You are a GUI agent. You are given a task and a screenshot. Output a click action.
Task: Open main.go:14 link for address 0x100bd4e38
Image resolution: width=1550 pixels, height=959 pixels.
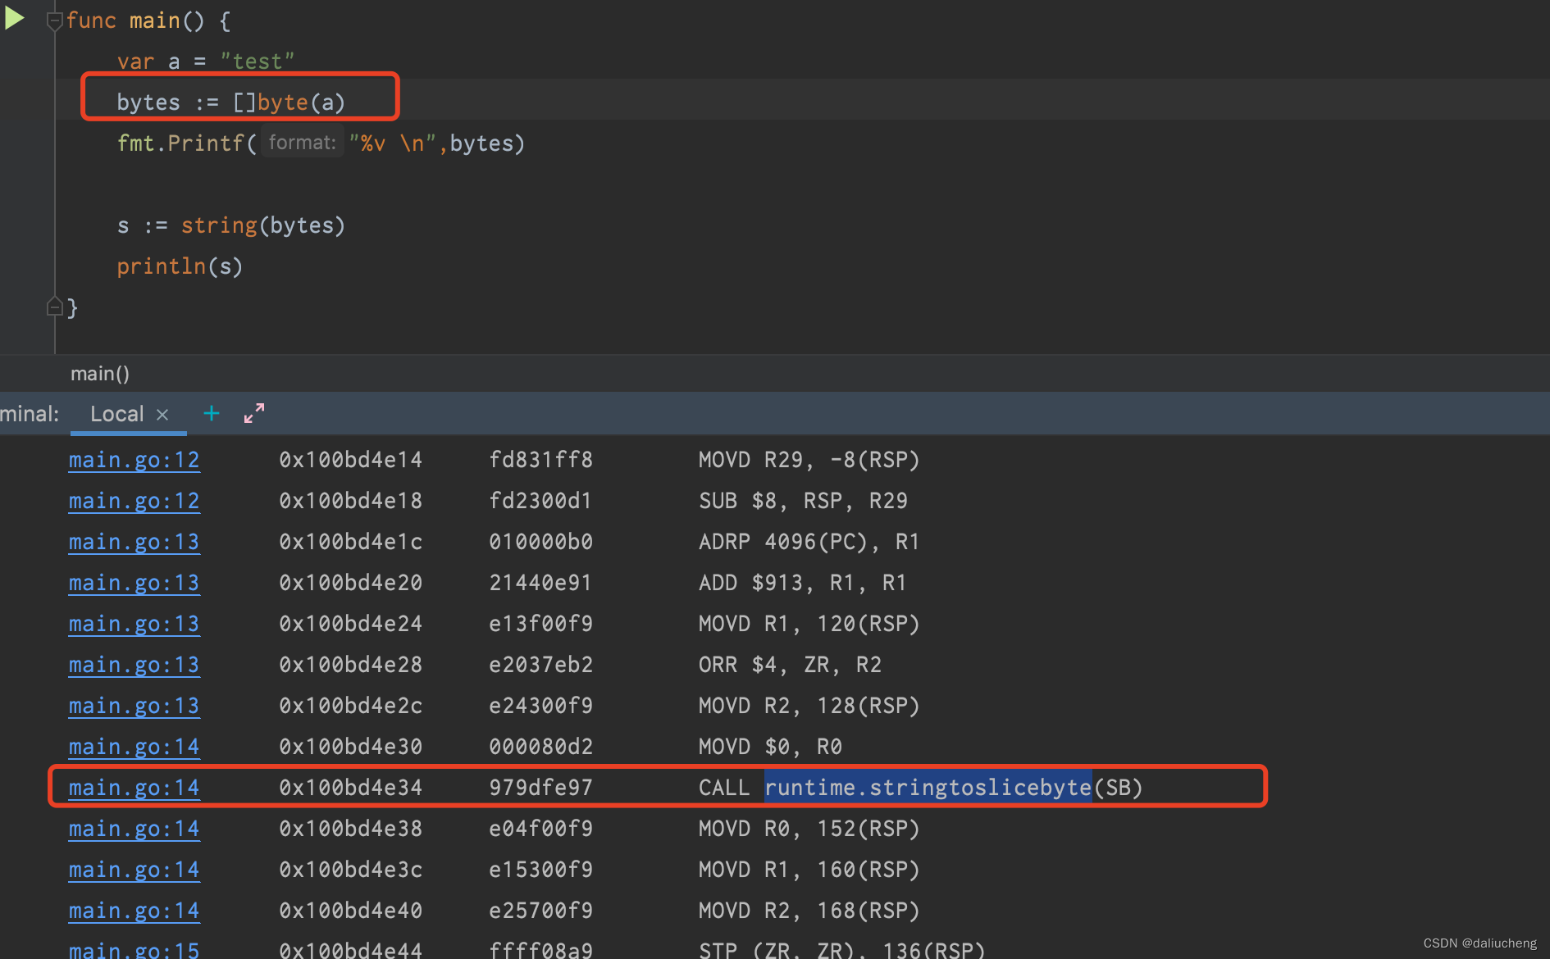click(134, 829)
